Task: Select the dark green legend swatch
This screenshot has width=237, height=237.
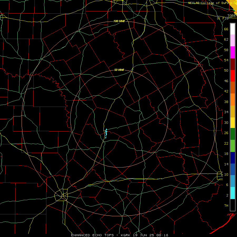Action: pyautogui.click(x=233, y=134)
